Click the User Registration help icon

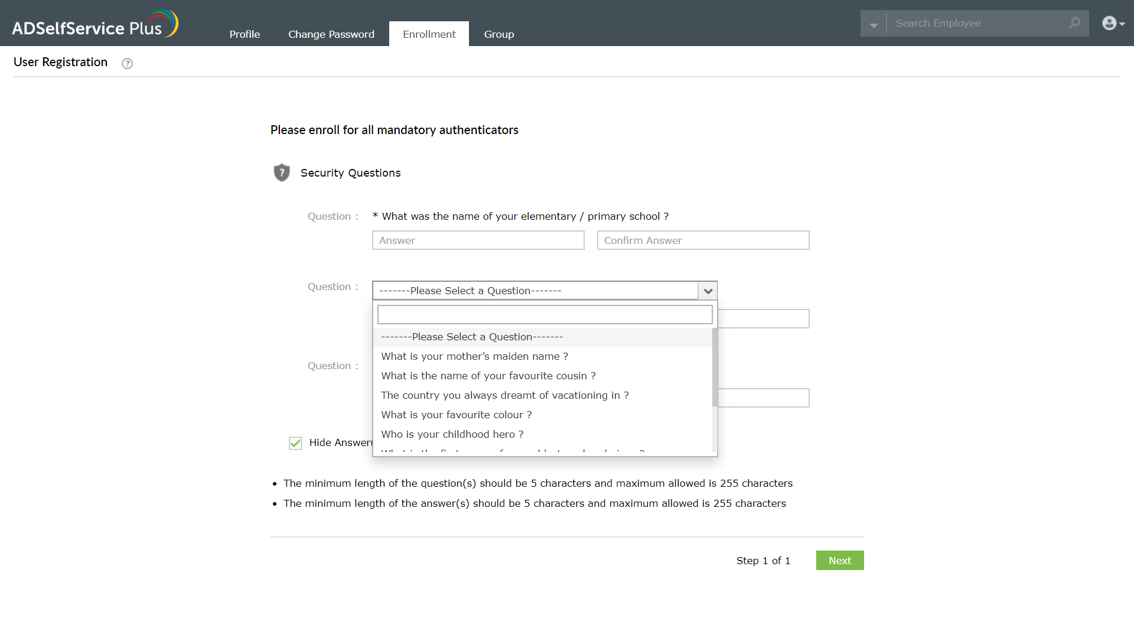127,63
